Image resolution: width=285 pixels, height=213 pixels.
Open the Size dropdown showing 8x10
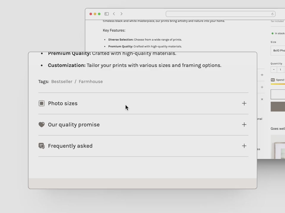[x=278, y=51]
